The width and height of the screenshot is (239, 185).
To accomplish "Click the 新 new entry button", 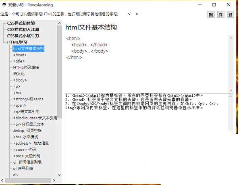I will coord(230,15).
